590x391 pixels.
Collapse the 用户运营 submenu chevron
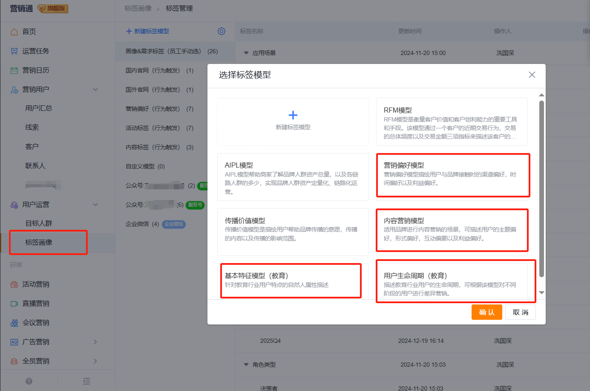[x=95, y=205]
